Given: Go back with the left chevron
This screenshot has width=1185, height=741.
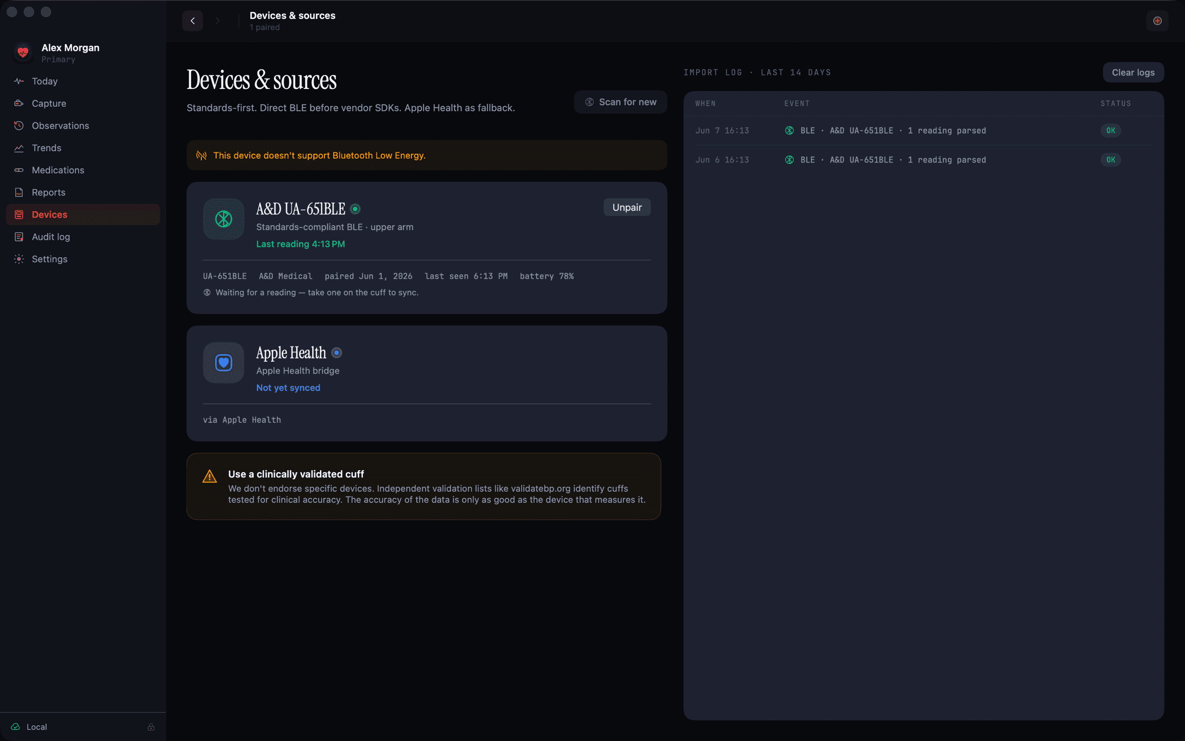Looking at the screenshot, I should pyautogui.click(x=193, y=20).
